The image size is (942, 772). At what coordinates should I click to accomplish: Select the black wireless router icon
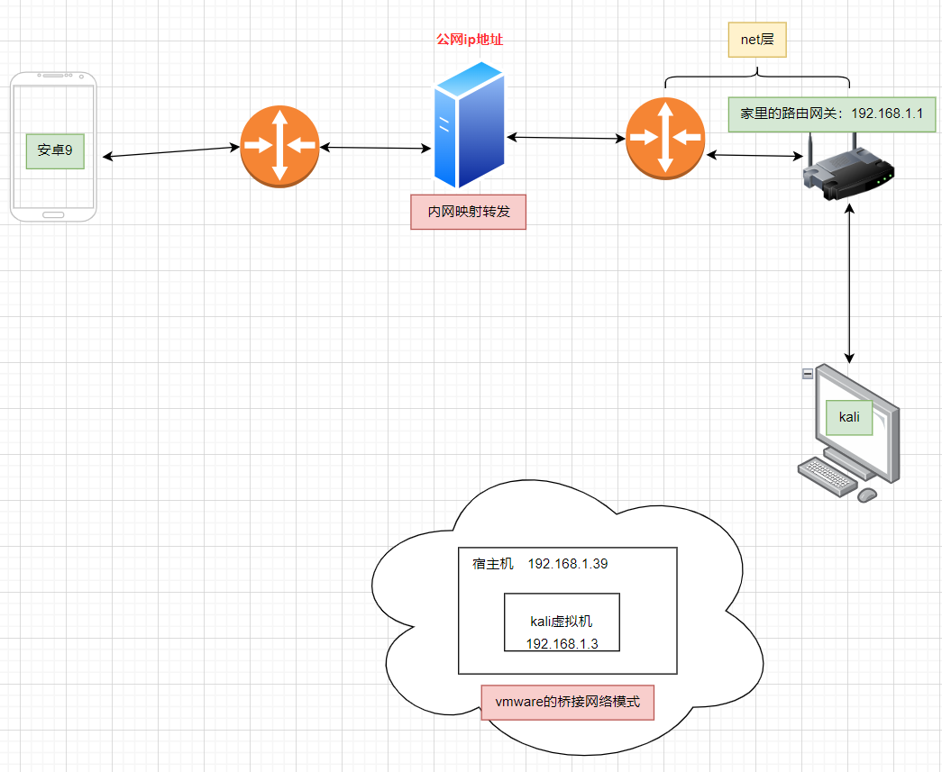pos(847,176)
